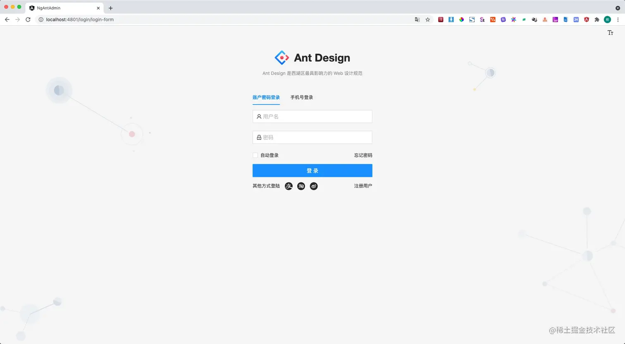
Task: Click the tab search down arrow button
Action: coord(618,8)
